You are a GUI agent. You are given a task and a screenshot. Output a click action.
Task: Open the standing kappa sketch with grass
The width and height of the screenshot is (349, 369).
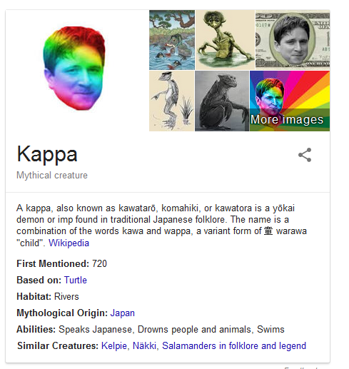click(172, 101)
